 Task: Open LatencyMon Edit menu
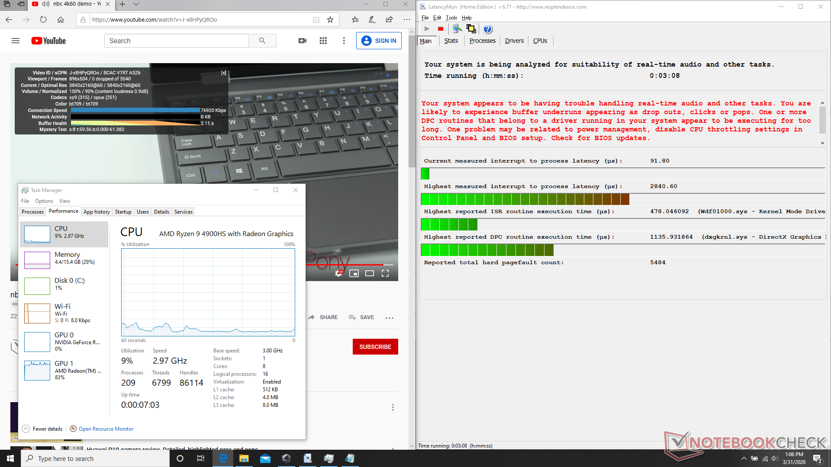(x=437, y=18)
